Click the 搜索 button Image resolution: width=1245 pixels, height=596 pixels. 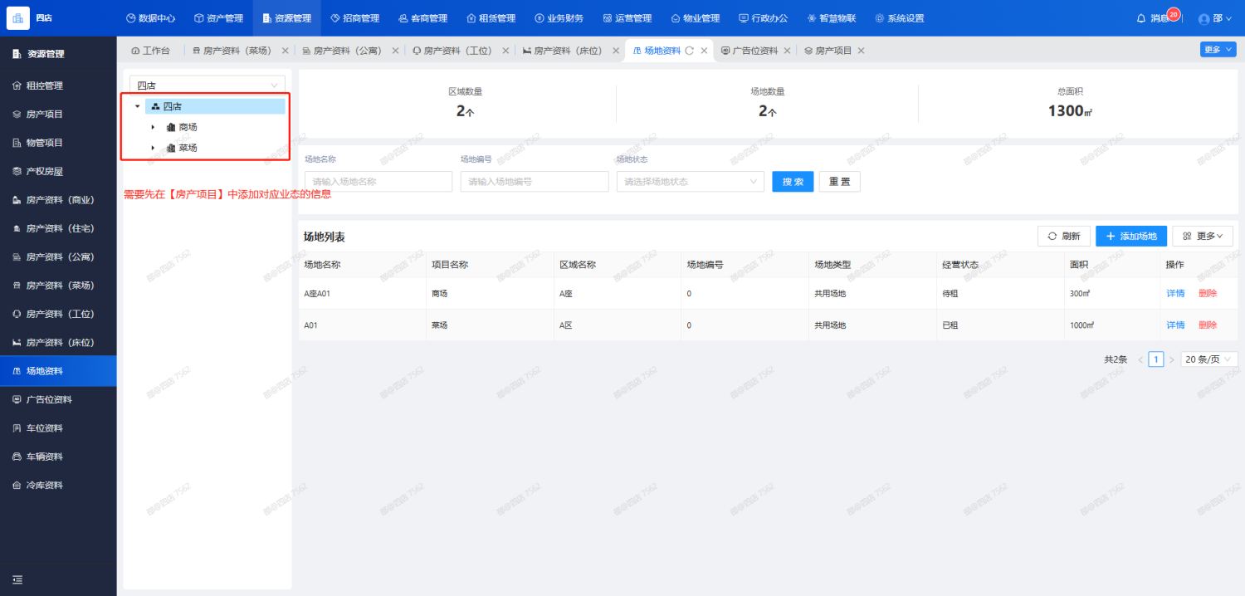(793, 182)
